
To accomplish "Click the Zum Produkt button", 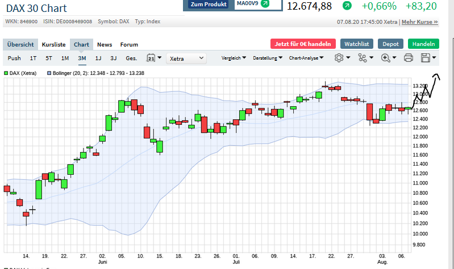I will click(209, 4).
